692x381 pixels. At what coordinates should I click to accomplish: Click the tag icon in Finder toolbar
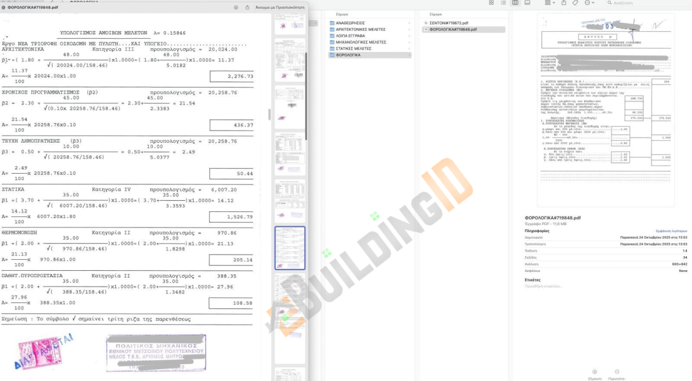[x=575, y=3]
